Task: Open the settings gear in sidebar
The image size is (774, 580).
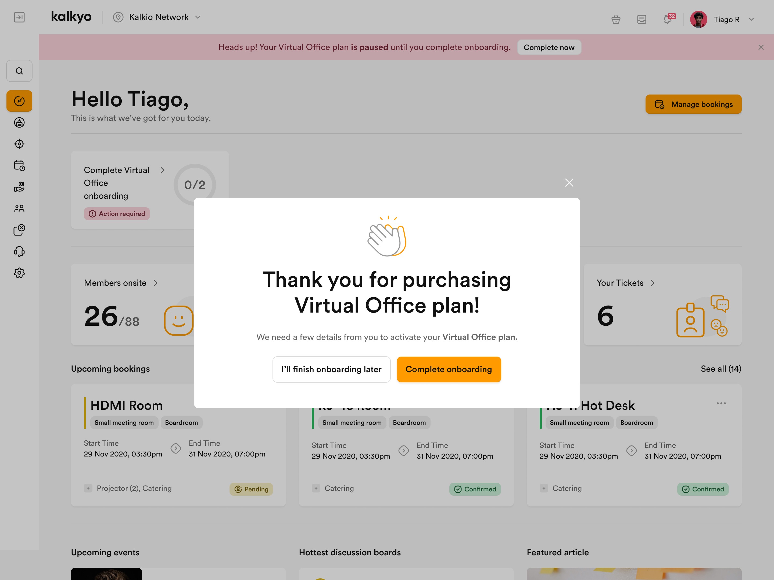Action: tap(19, 273)
